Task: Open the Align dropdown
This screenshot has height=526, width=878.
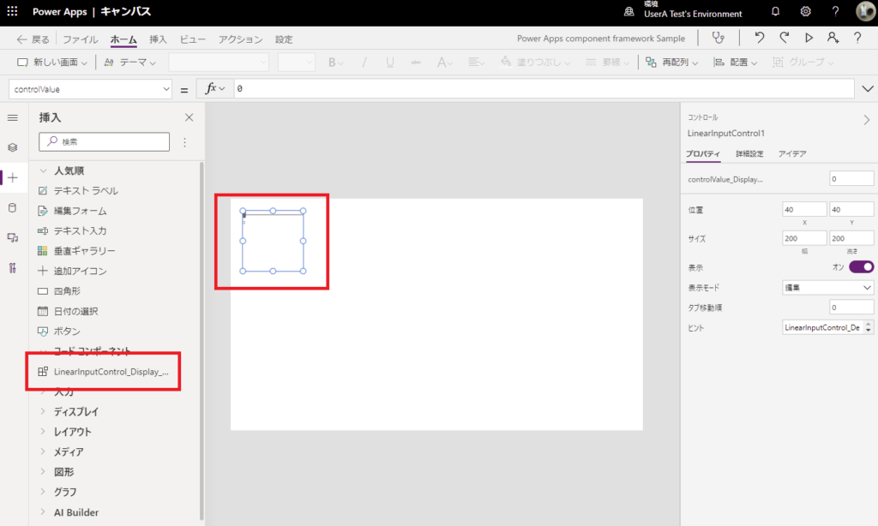Action: pyautogui.click(x=735, y=63)
